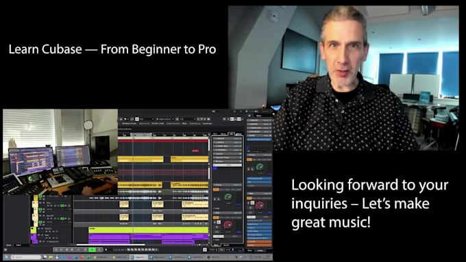Click the Windows taskbar search box

click(26, 257)
